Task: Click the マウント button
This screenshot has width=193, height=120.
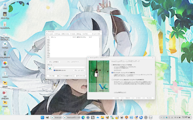Action: 52,76
